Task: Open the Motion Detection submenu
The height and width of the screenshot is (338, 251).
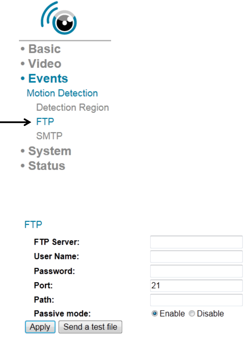Action: (62, 93)
